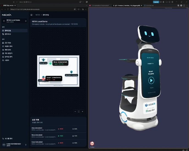Open 시스템 관리 at the sidebar bottom
Viewport: 189px width, 151px height.
[x=15, y=138]
